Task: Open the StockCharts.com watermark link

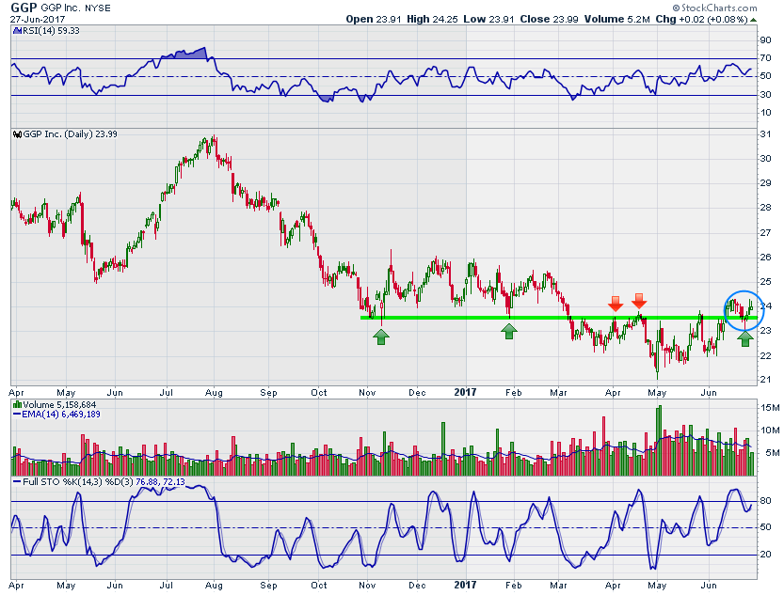Action: pyautogui.click(x=715, y=8)
